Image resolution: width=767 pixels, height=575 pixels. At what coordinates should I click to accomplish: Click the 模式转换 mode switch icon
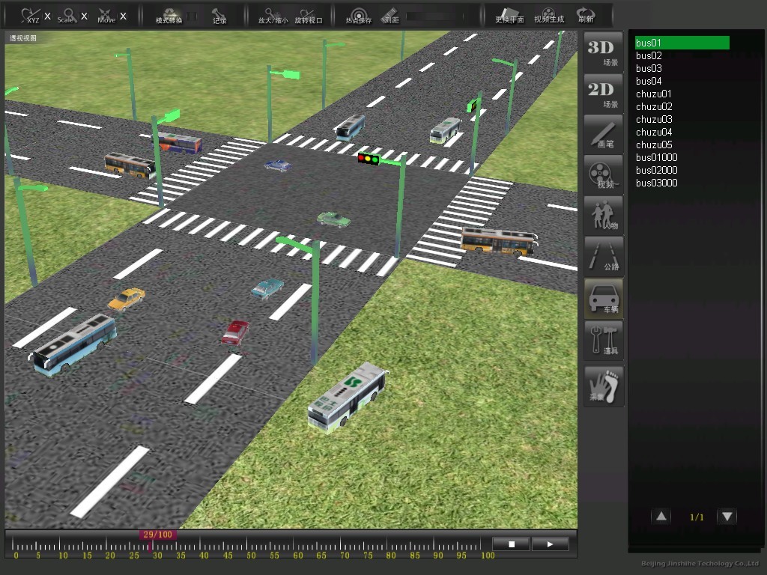coord(169,16)
